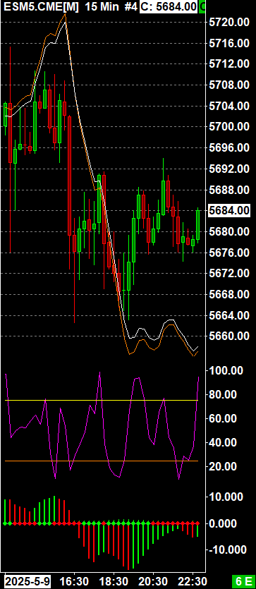Click the 15 Min timeframe label
Screen dimensions: 256x589
click(x=102, y=6)
